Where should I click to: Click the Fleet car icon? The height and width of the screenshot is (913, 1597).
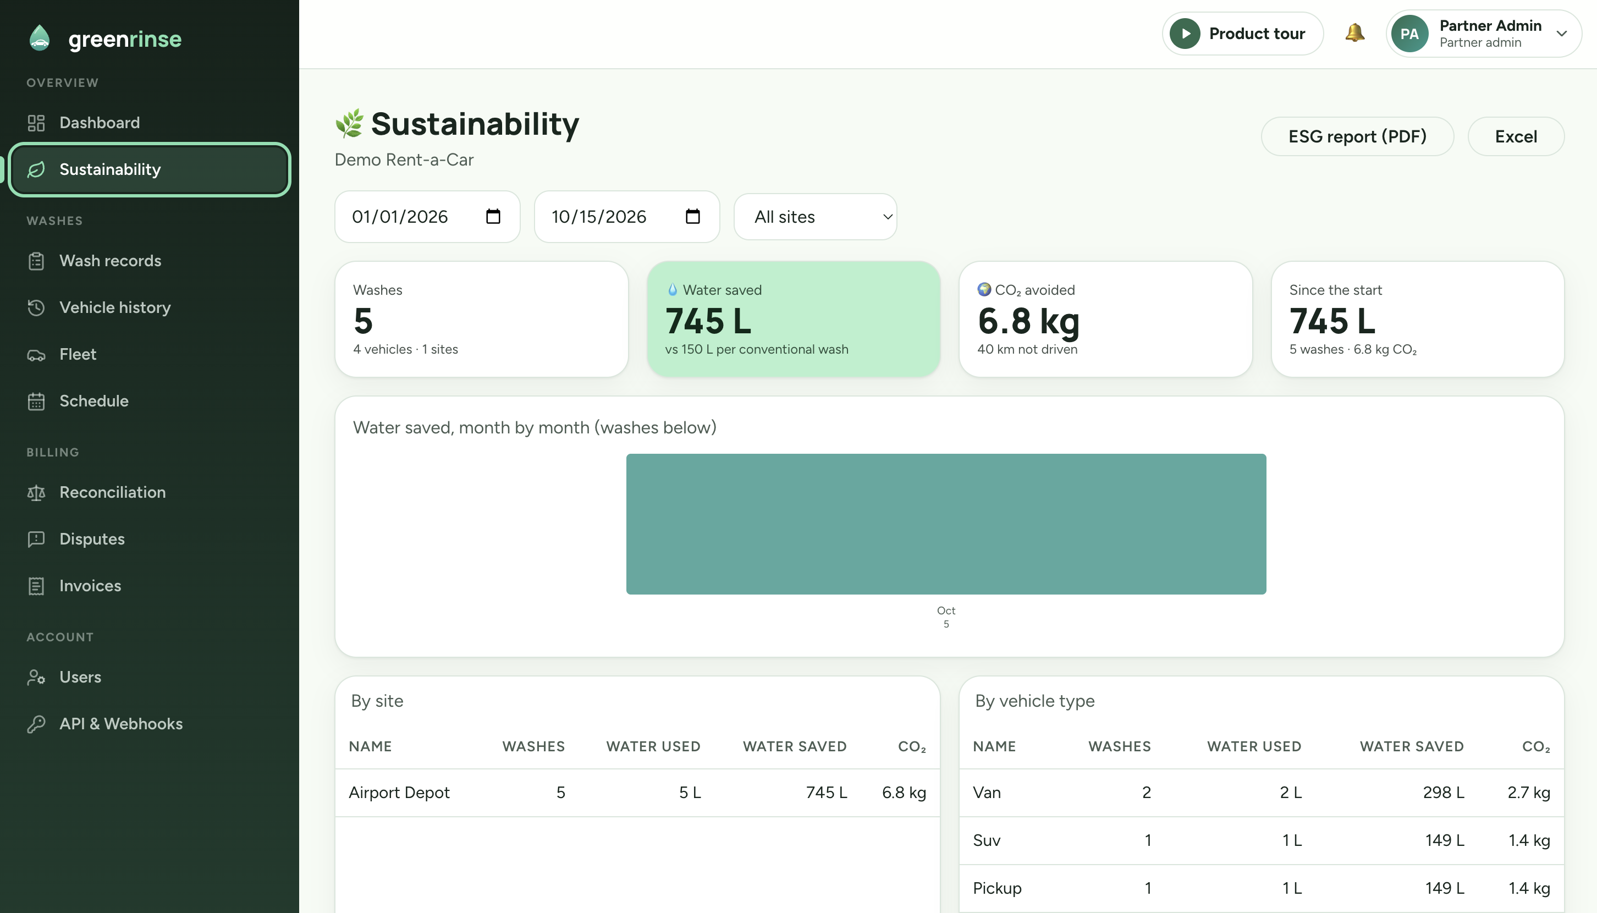tap(36, 354)
